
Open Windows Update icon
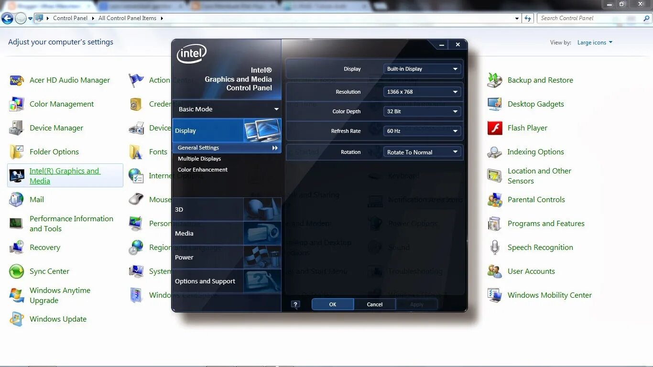[17, 319]
